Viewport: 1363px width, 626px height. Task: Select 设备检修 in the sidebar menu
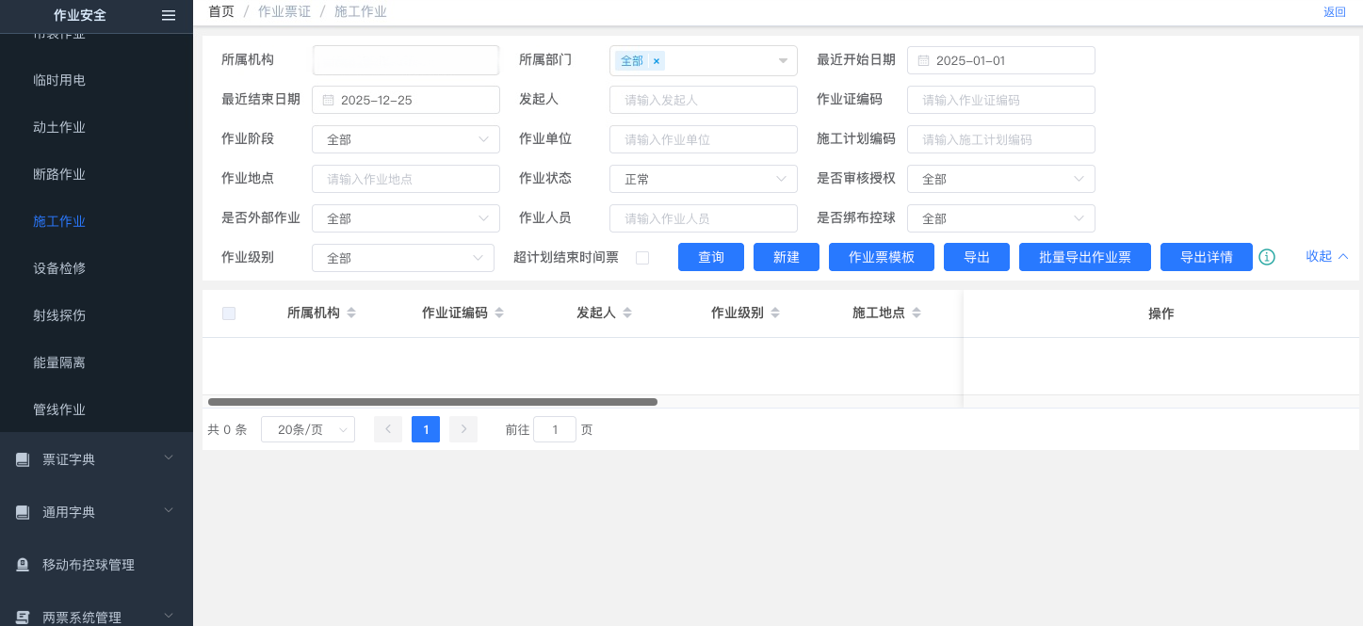pos(59,268)
